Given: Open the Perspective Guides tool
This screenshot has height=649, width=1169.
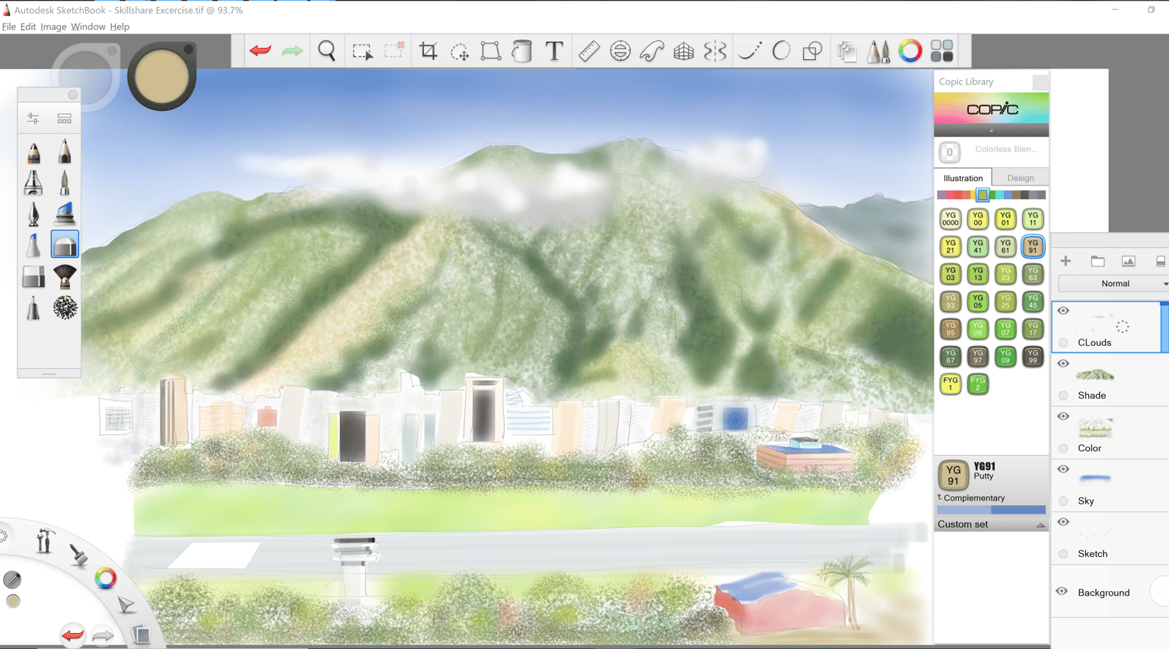Looking at the screenshot, I should (683, 51).
